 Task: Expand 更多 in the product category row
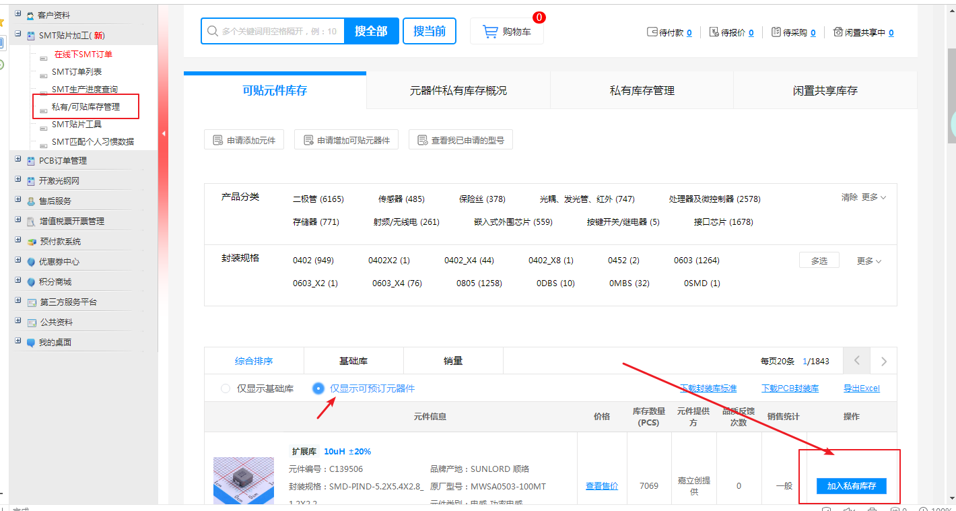point(874,197)
